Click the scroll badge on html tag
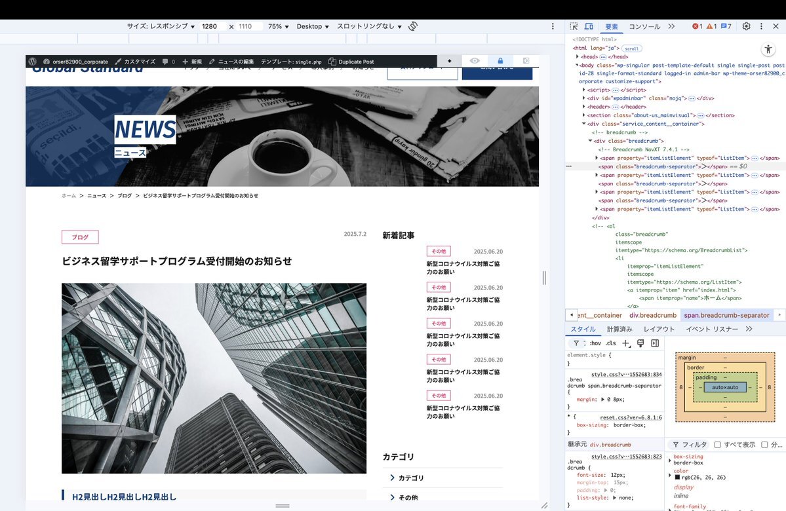The height and width of the screenshot is (511, 786). [631, 48]
